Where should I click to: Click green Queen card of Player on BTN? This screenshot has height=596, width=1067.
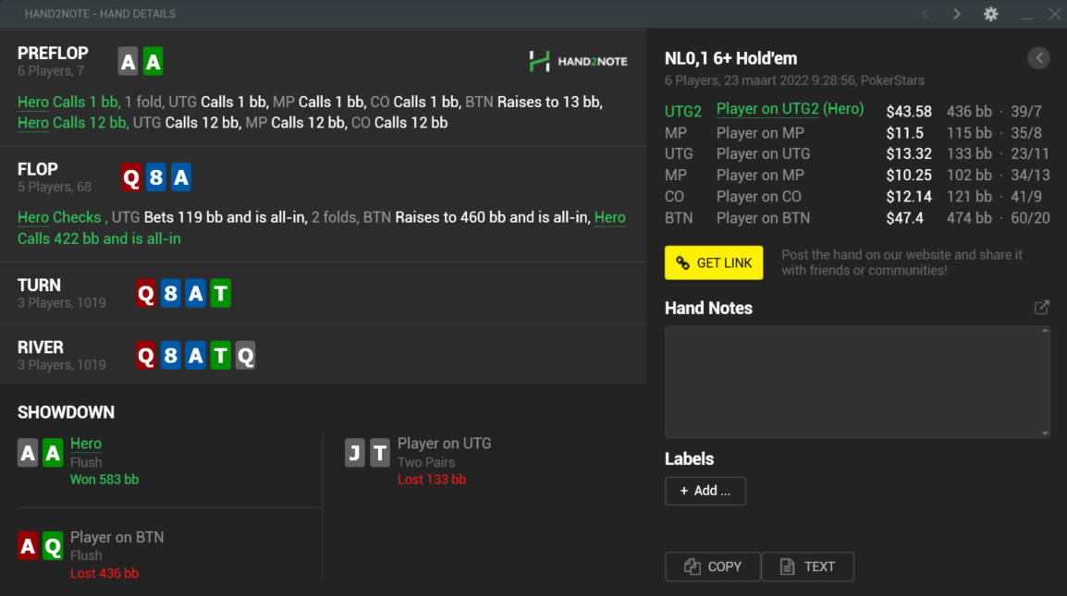point(53,546)
